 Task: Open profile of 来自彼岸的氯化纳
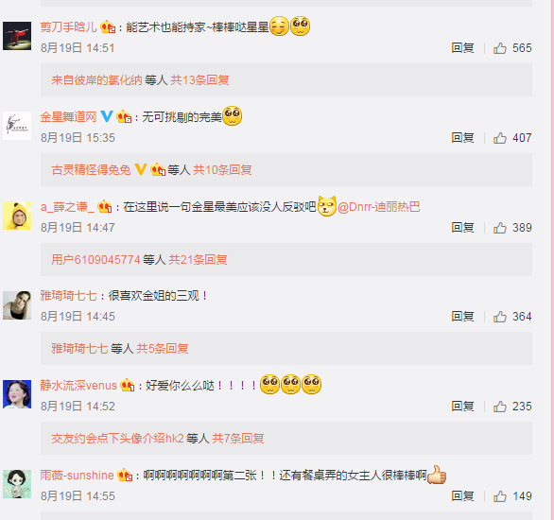(x=96, y=80)
